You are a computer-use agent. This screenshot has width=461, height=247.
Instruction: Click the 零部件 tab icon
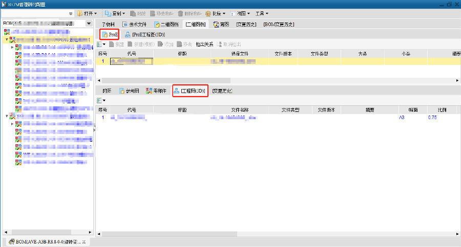149,91
